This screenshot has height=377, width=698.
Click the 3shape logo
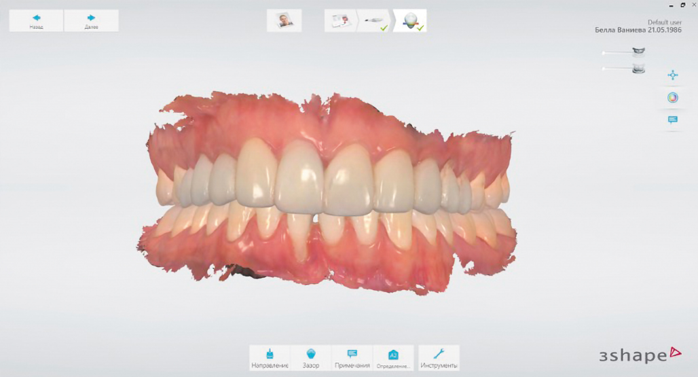pyautogui.click(x=640, y=354)
